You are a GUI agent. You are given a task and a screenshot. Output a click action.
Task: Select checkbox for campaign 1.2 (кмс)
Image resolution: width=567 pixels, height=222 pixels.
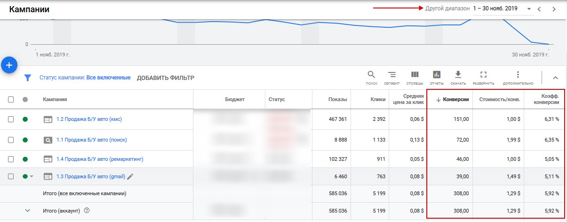[x=11, y=119]
